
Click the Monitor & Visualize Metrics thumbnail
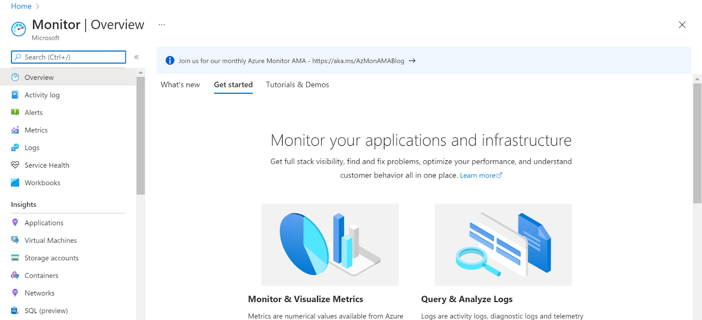click(x=330, y=244)
